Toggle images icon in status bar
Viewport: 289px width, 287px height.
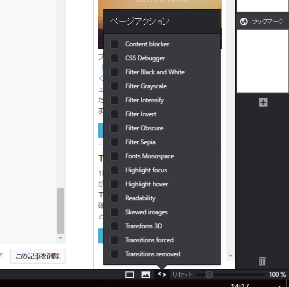click(x=146, y=275)
